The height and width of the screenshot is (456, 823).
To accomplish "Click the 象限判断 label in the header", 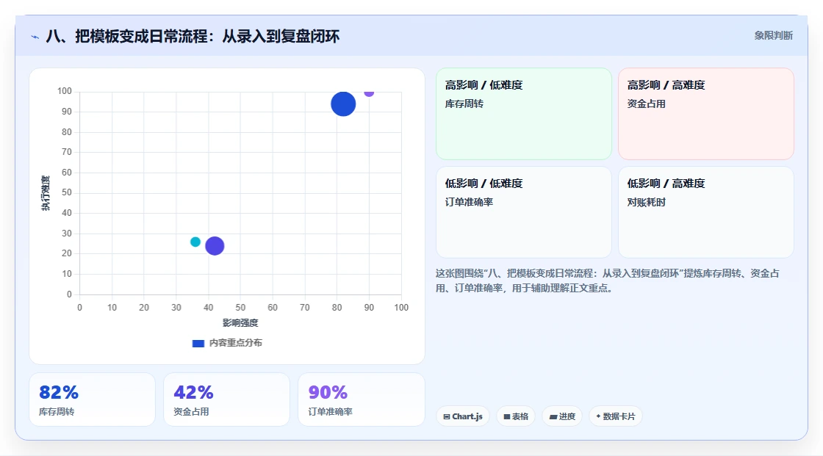I will pyautogui.click(x=774, y=36).
